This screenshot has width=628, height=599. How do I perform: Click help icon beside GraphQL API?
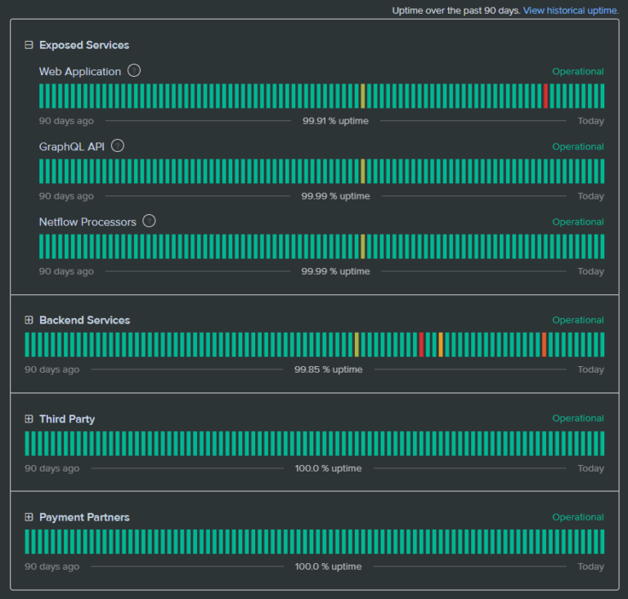tap(118, 146)
